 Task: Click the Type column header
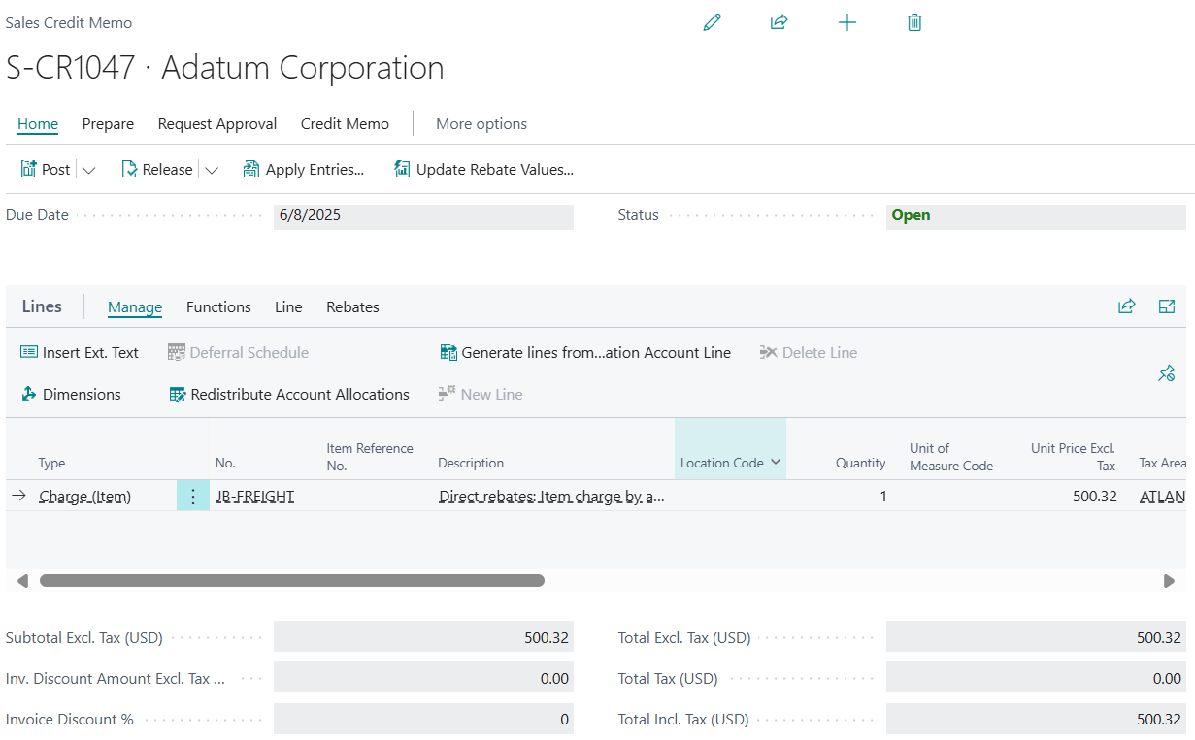[51, 464]
